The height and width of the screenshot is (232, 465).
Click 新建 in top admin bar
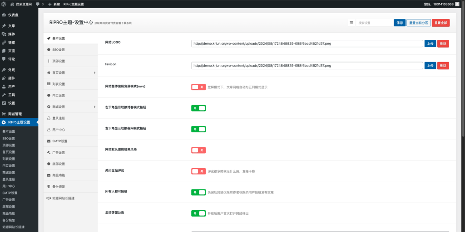tap(57, 5)
